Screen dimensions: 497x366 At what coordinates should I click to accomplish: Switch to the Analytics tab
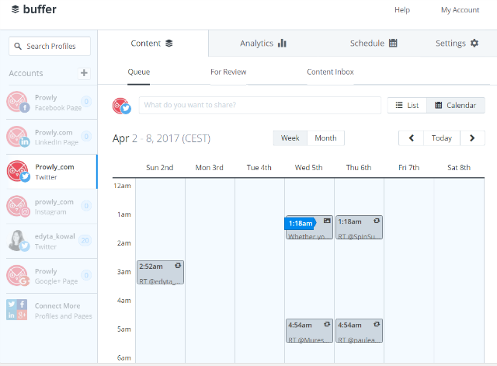click(263, 44)
